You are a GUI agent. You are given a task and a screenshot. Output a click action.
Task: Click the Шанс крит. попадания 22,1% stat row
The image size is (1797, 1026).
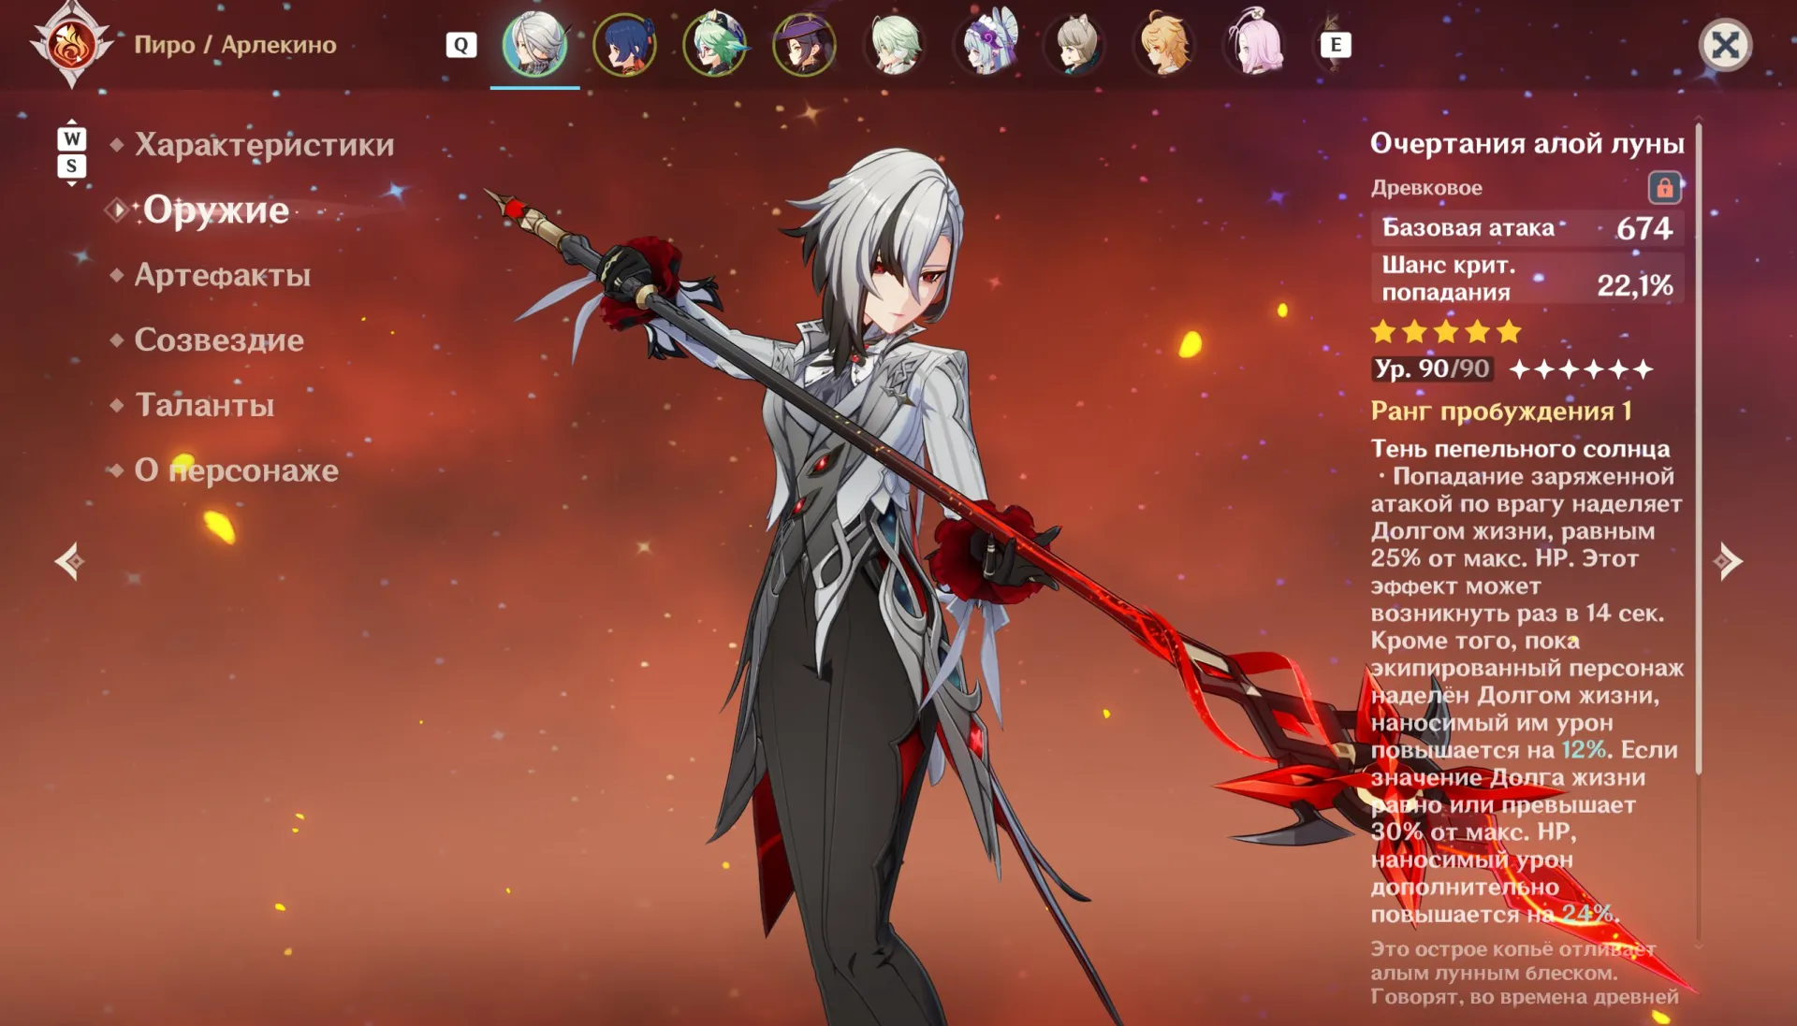1527,278
